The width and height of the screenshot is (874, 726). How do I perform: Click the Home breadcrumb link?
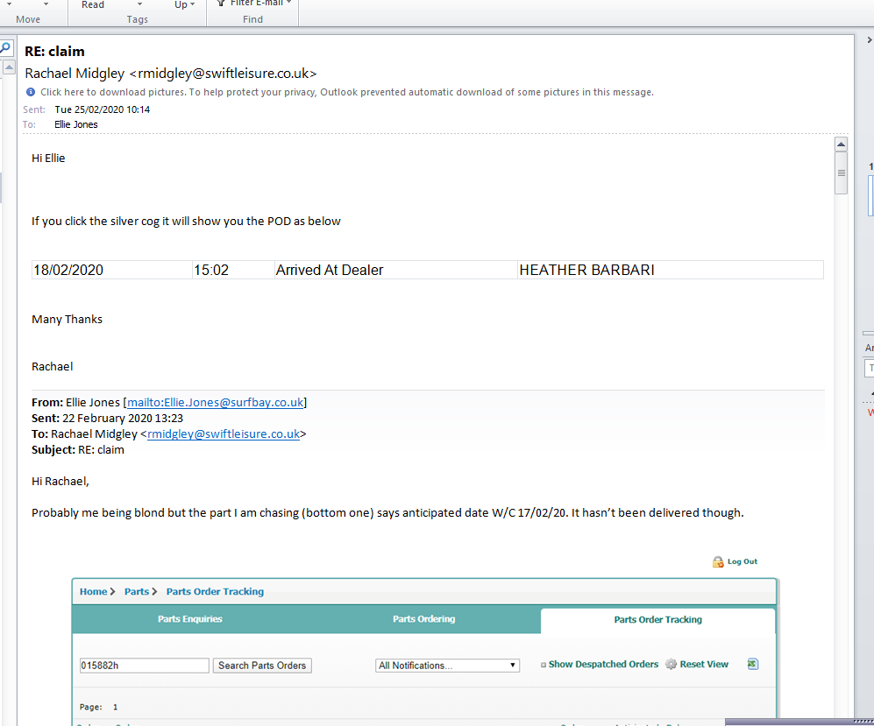93,591
